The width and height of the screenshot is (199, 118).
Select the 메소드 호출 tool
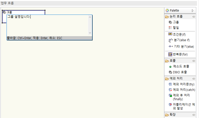181,67
